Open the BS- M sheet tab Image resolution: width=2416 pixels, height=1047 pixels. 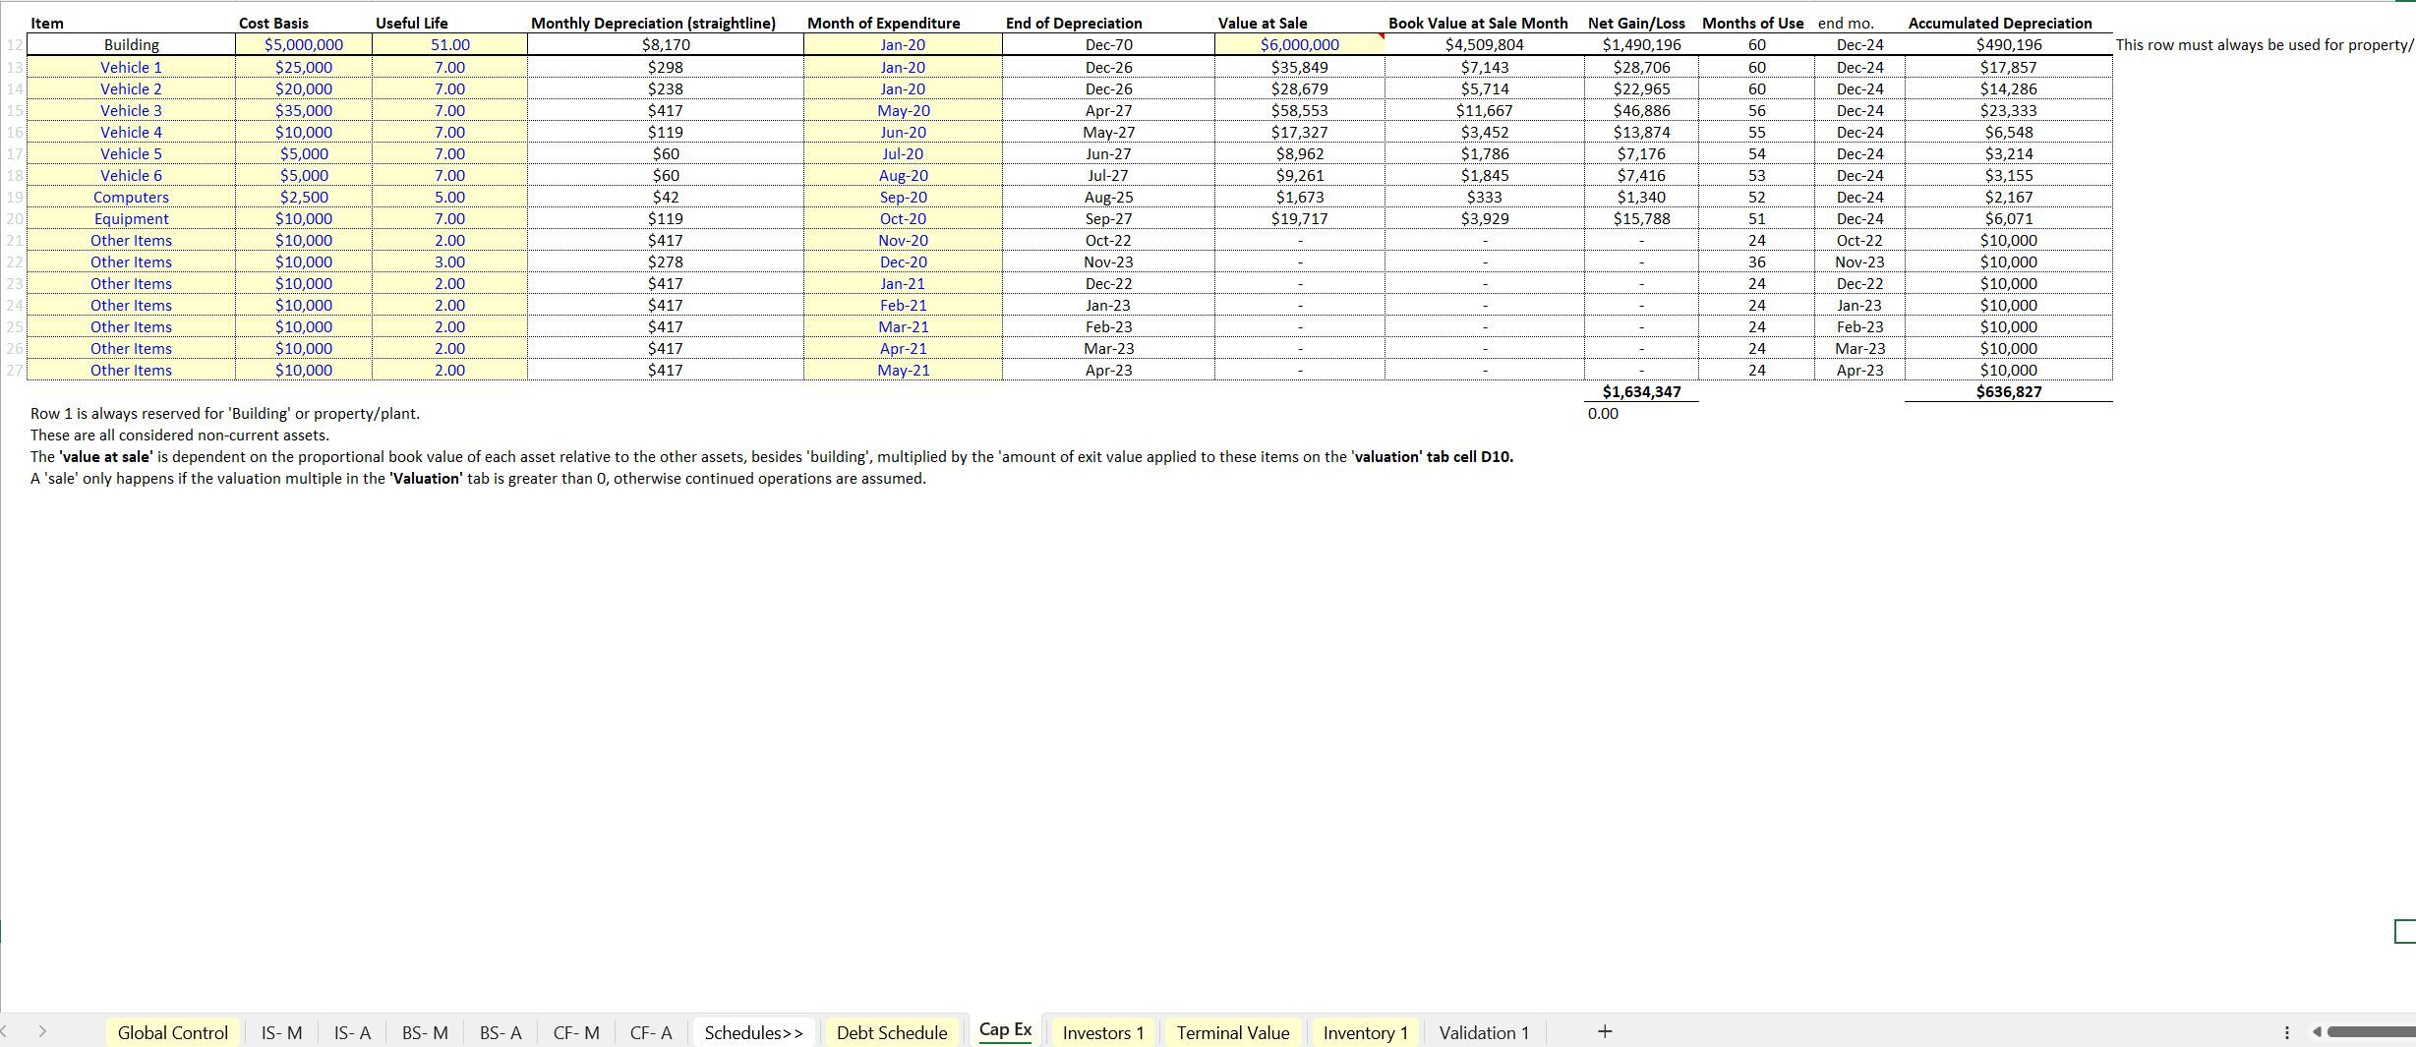[x=425, y=1032]
